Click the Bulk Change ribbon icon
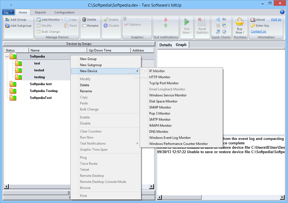Screen dimensions: 288x203 pos(39,32)
